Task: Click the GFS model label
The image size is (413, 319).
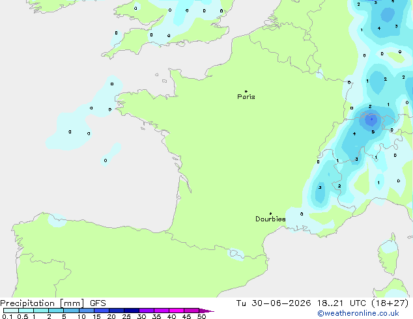Action: point(98,303)
